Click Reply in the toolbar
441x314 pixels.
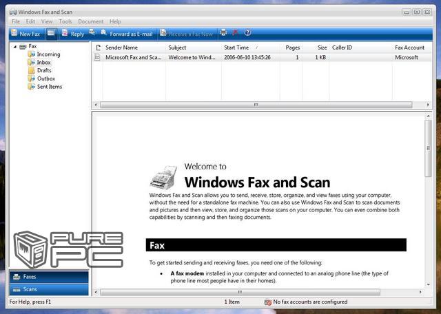point(73,34)
